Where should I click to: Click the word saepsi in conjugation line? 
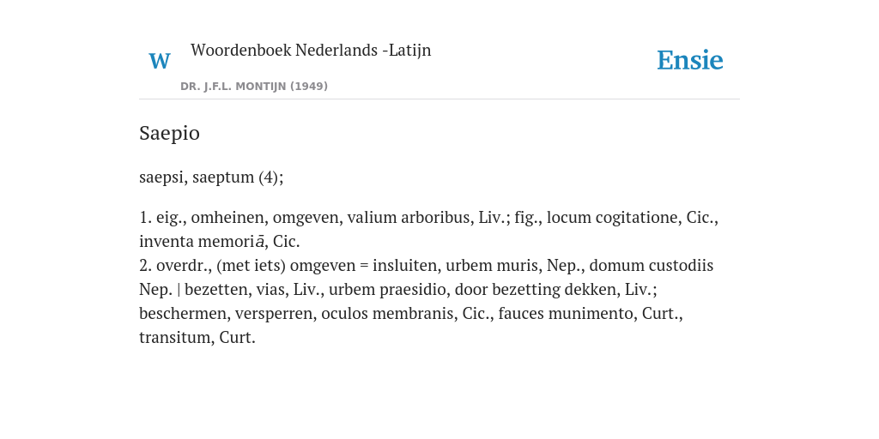(162, 177)
